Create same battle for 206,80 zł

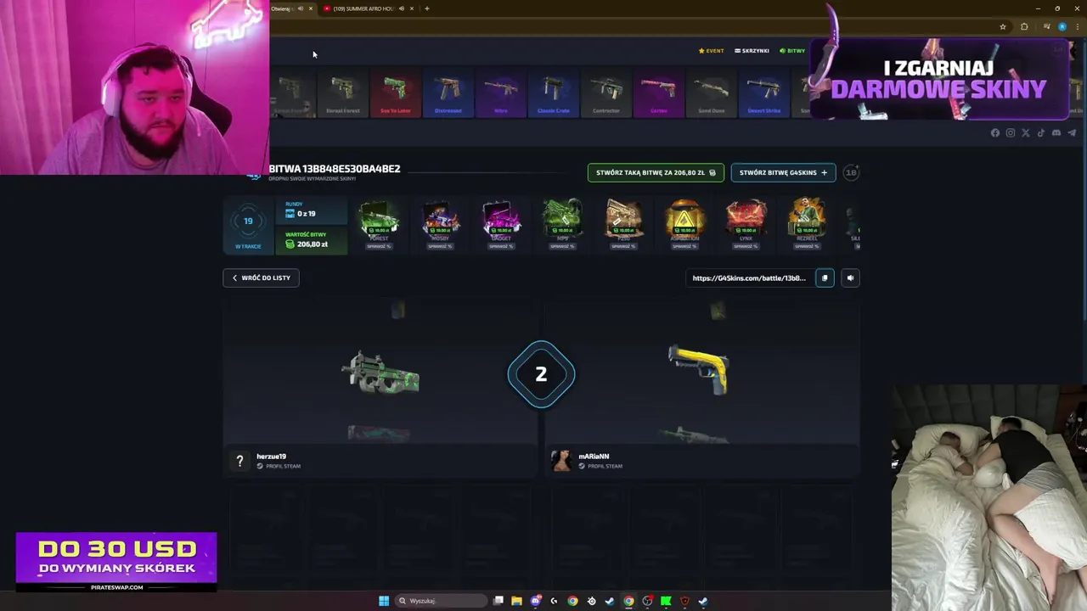click(x=656, y=172)
